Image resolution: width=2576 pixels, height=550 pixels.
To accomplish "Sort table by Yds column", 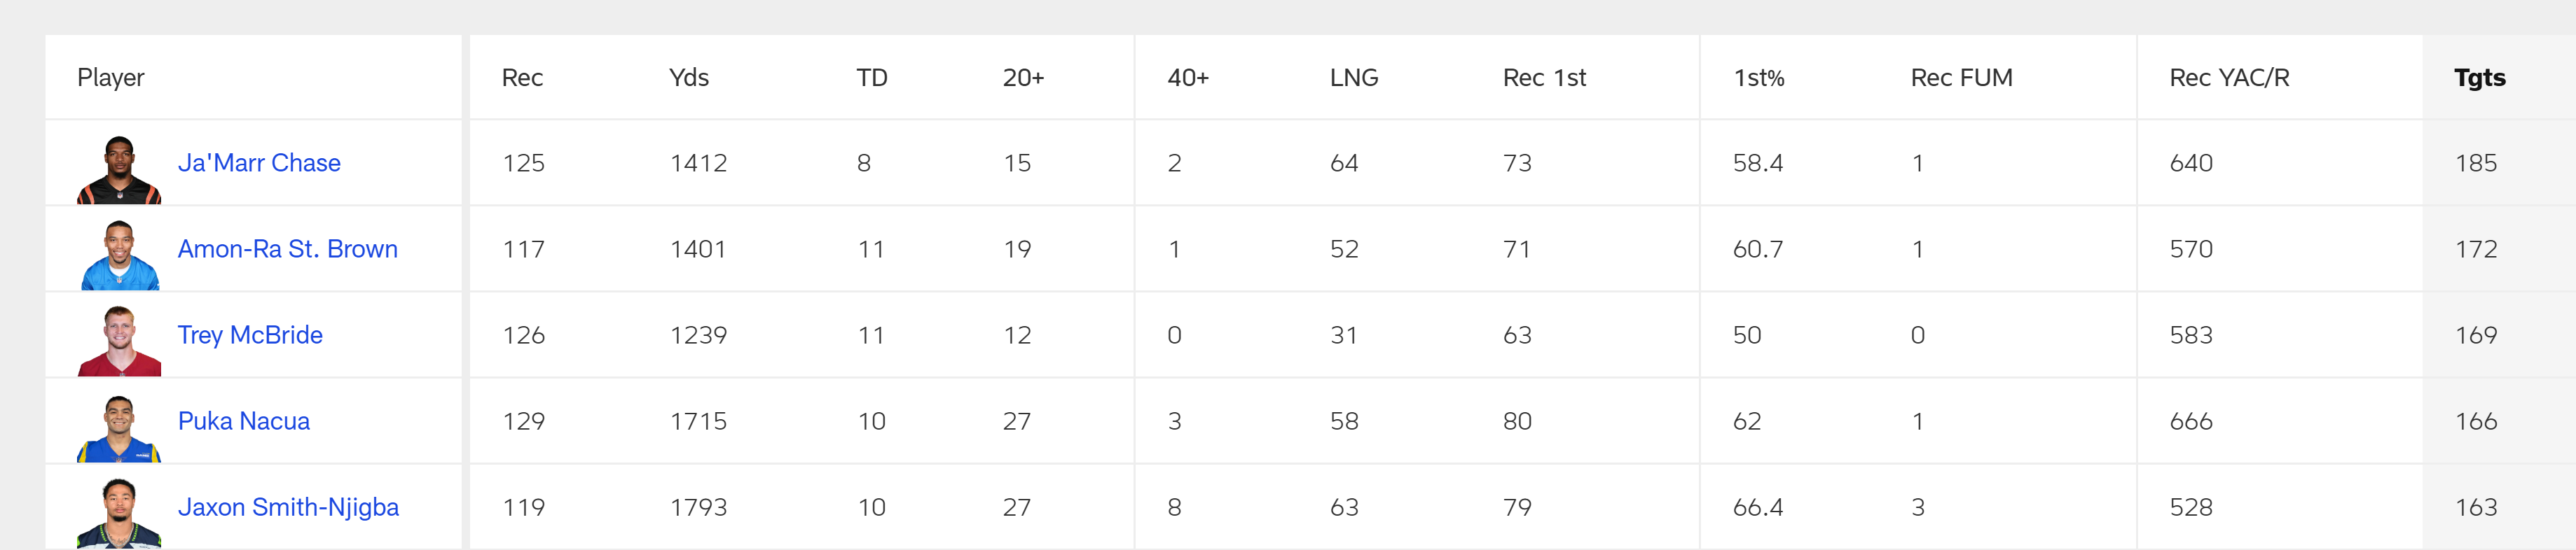I will [x=688, y=78].
